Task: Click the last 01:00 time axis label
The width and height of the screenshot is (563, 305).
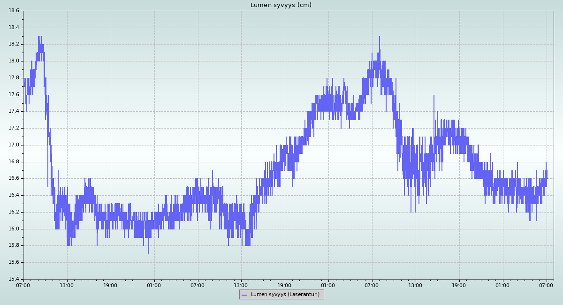Action: pyautogui.click(x=502, y=285)
